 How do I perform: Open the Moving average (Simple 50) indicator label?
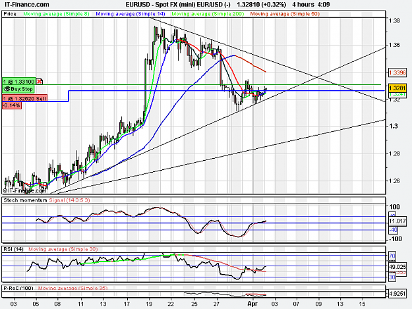click(285, 14)
